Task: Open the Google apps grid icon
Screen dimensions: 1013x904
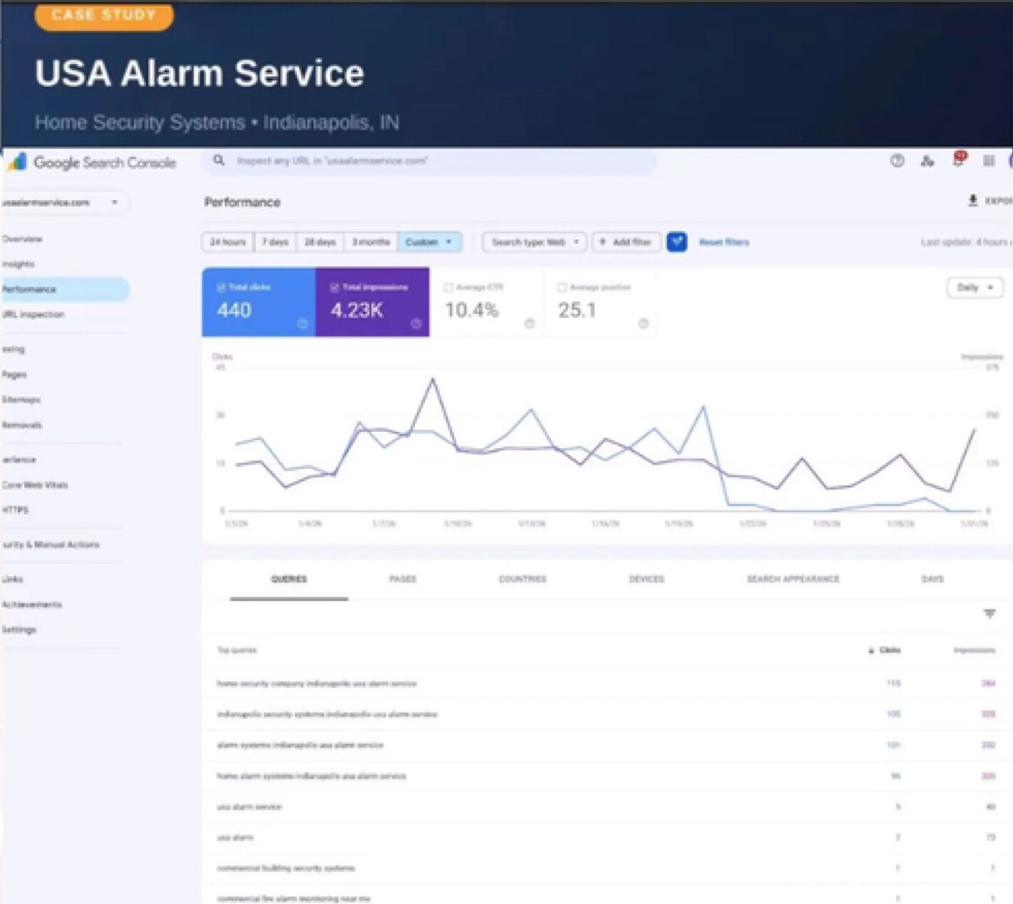Action: pos(989,161)
